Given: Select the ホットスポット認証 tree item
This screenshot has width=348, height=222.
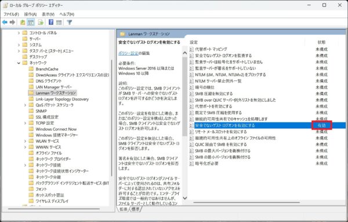Looking at the screenshot, I should pos(50,195).
